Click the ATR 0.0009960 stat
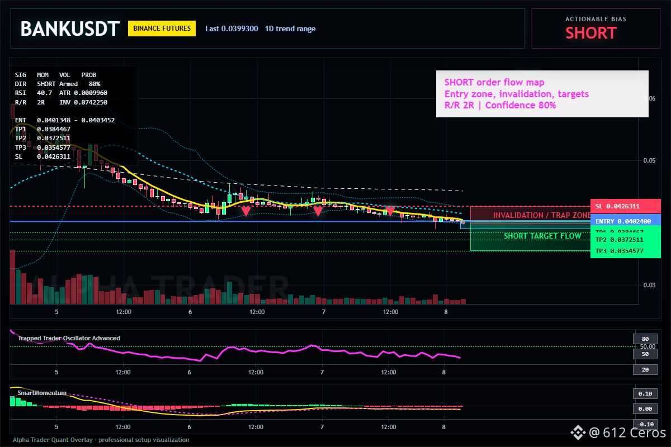Image resolution: width=671 pixels, height=447 pixels. point(83,93)
